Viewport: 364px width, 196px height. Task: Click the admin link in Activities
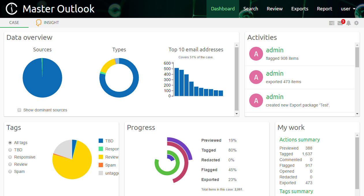pos(275,50)
